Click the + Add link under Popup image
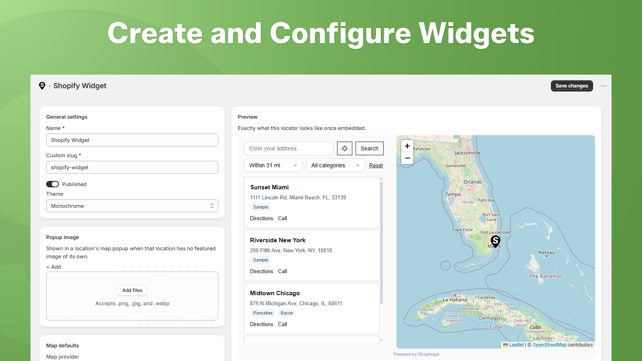642x361 pixels. coord(54,267)
